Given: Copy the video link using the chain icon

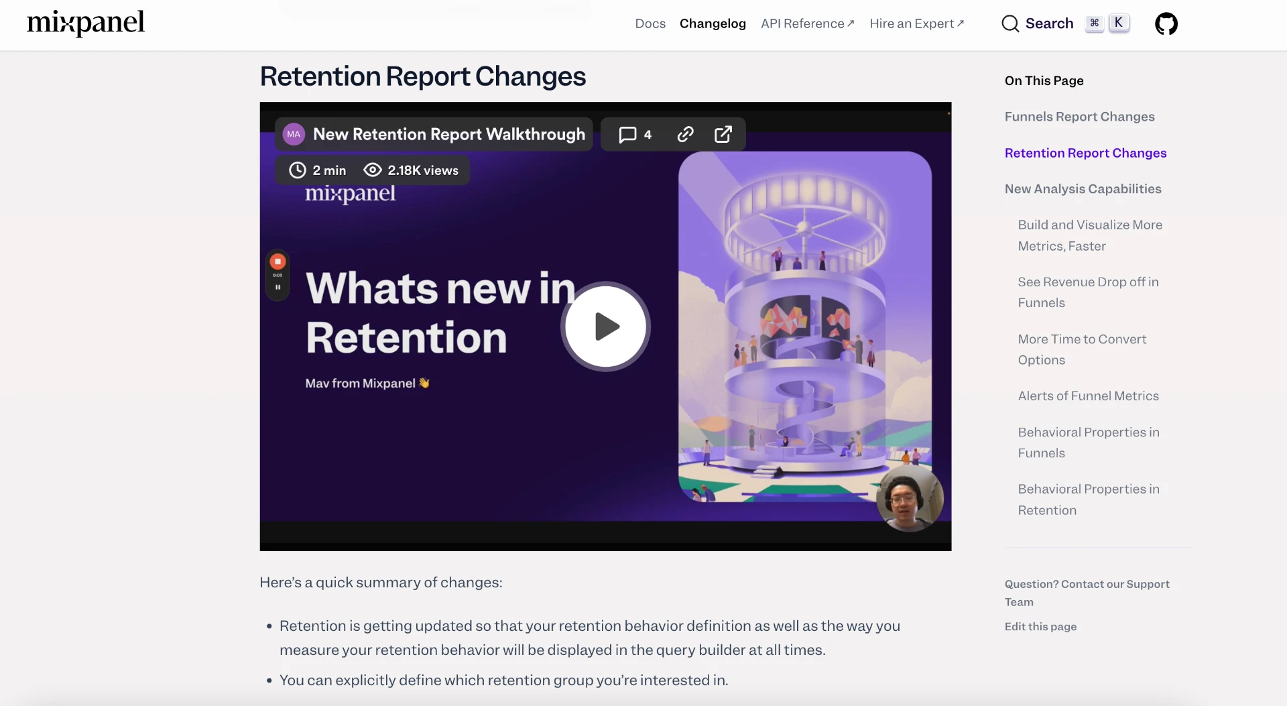Looking at the screenshot, I should point(685,134).
